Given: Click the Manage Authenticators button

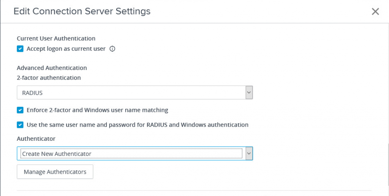Looking at the screenshot, I should point(55,172).
